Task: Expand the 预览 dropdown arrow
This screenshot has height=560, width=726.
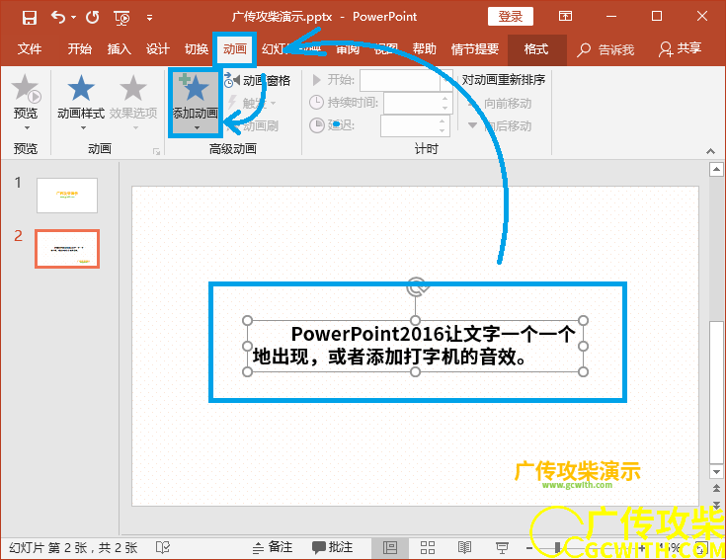Action: point(27,127)
